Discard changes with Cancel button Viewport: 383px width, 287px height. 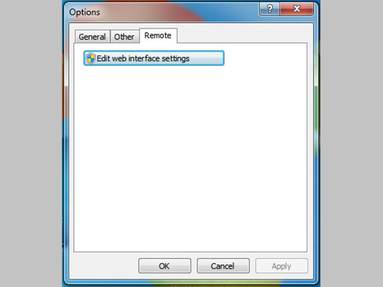[x=223, y=266]
